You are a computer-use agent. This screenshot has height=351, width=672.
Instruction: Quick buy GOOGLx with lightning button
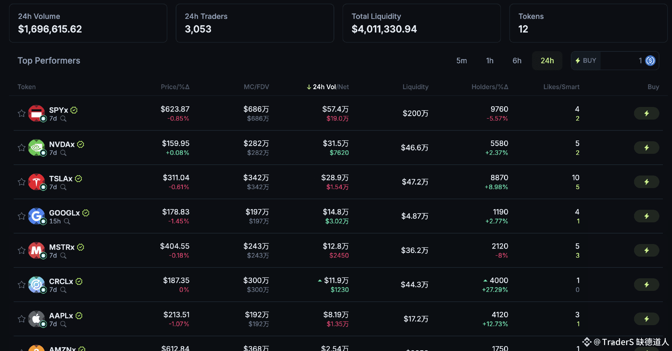pyautogui.click(x=646, y=216)
